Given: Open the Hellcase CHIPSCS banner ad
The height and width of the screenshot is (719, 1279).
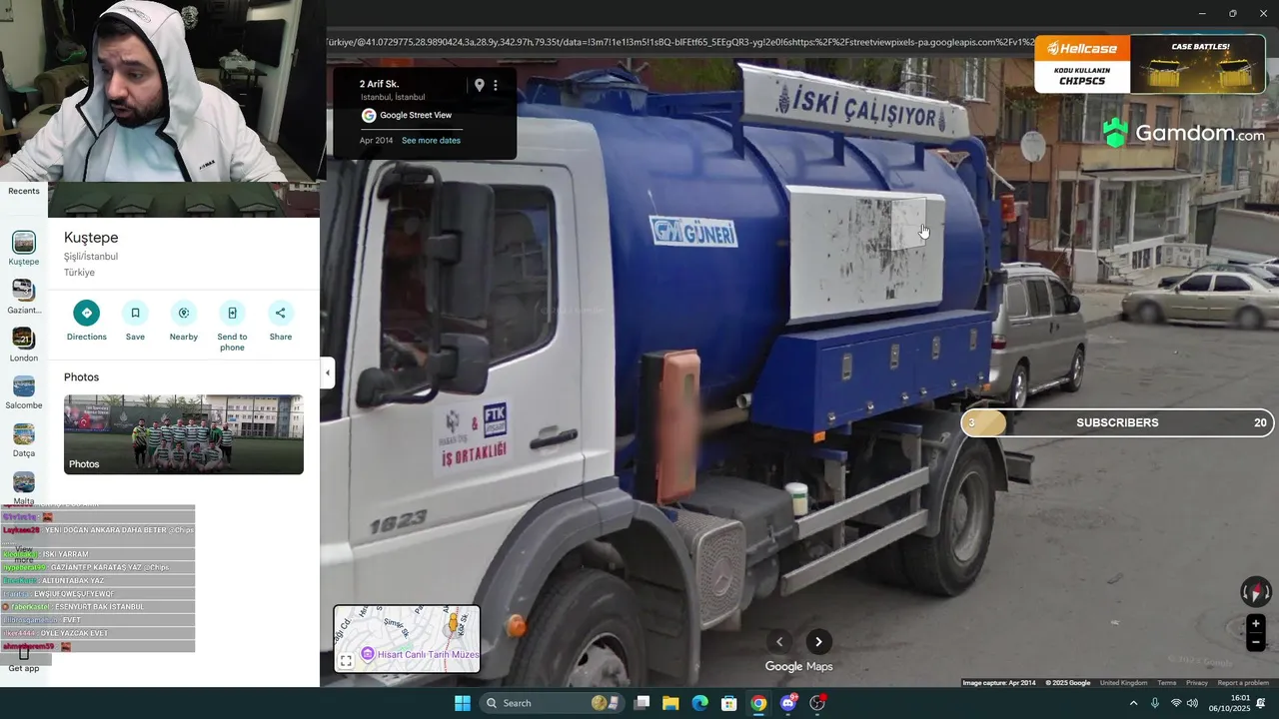Looking at the screenshot, I should tap(1150, 65).
